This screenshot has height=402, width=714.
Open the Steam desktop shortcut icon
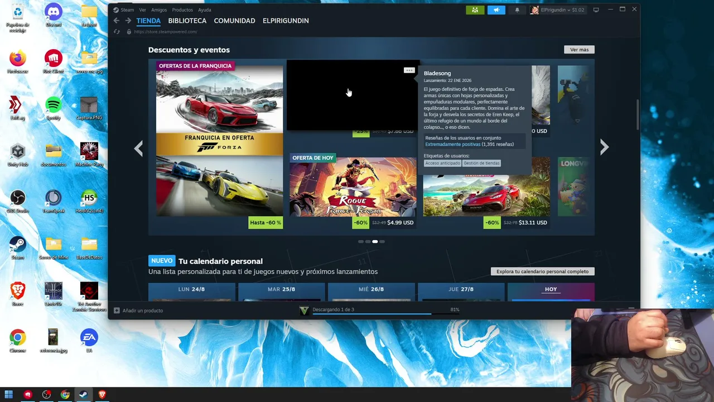(x=18, y=247)
